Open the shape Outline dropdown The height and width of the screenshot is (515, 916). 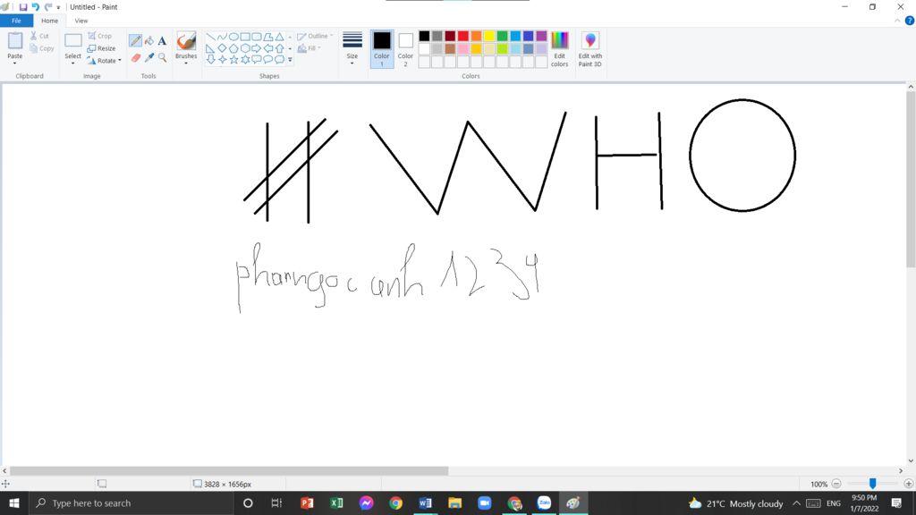pyautogui.click(x=315, y=36)
